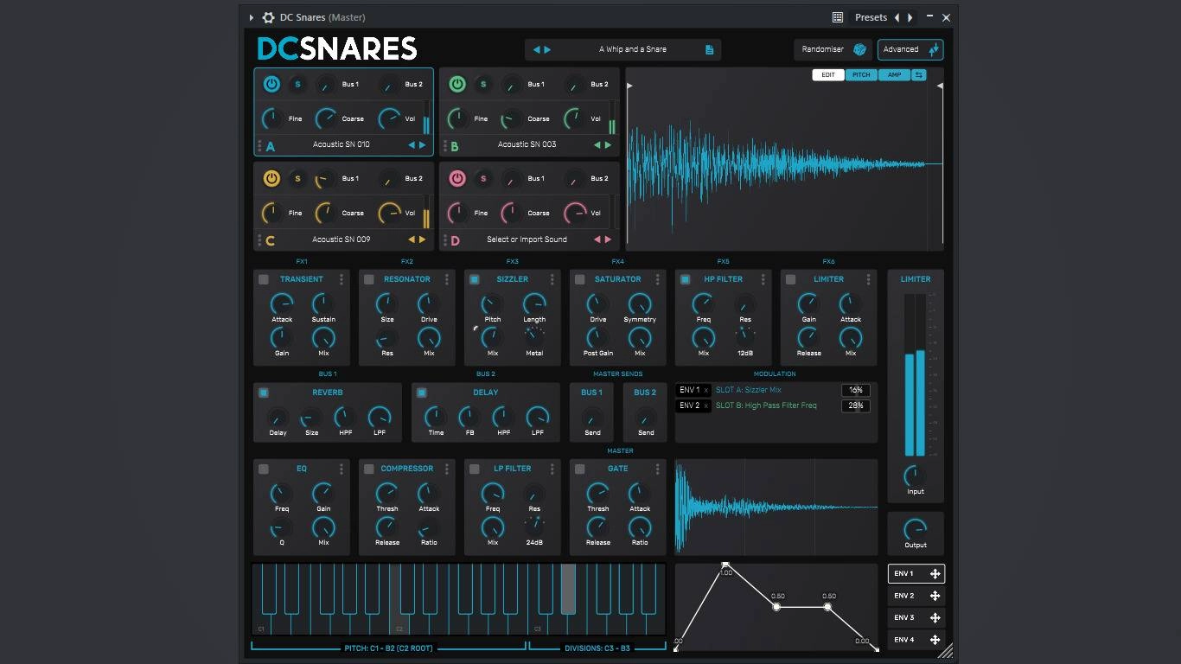This screenshot has width=1181, height=664.
Task: Click the limiter Input knob
Action: (x=915, y=476)
